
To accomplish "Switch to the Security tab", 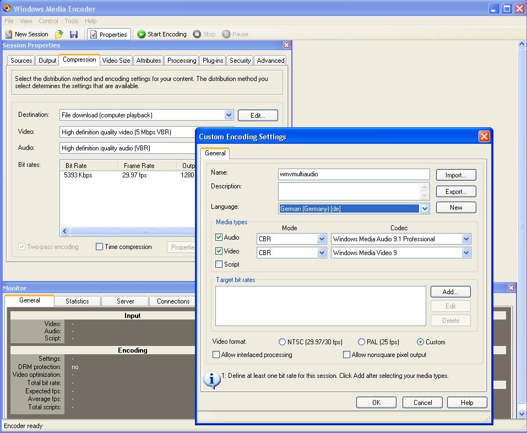I will pyautogui.click(x=240, y=61).
